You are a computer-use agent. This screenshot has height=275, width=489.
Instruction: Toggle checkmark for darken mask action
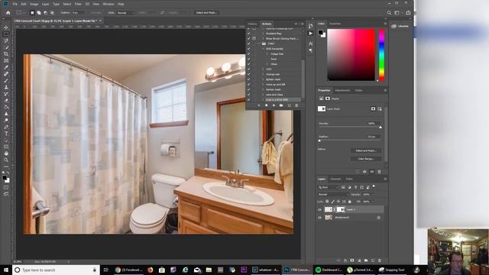pos(248,89)
